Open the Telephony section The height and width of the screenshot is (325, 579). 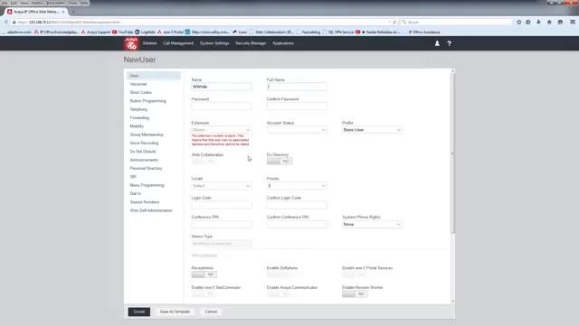point(138,109)
